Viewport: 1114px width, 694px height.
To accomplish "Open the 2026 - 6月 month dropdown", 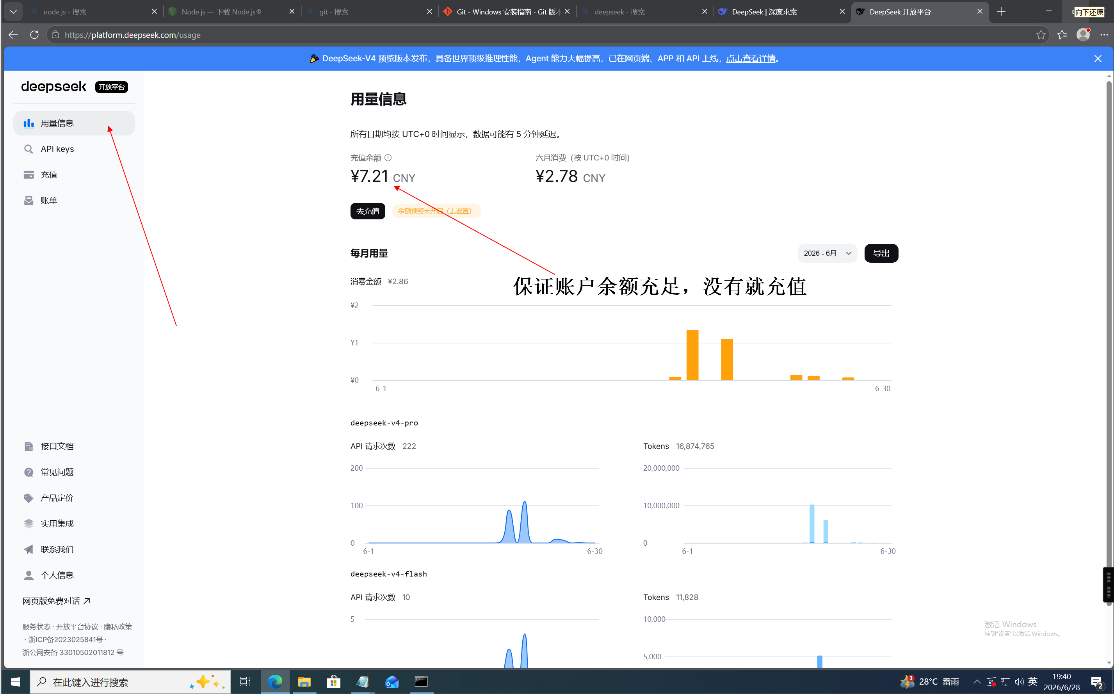I will [x=827, y=253].
